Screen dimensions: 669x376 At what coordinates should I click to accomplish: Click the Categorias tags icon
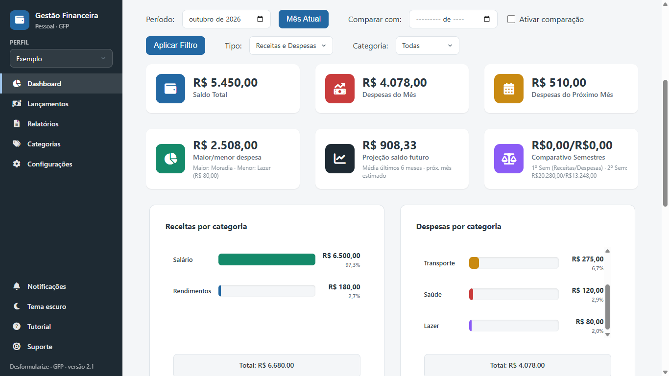[x=17, y=144]
